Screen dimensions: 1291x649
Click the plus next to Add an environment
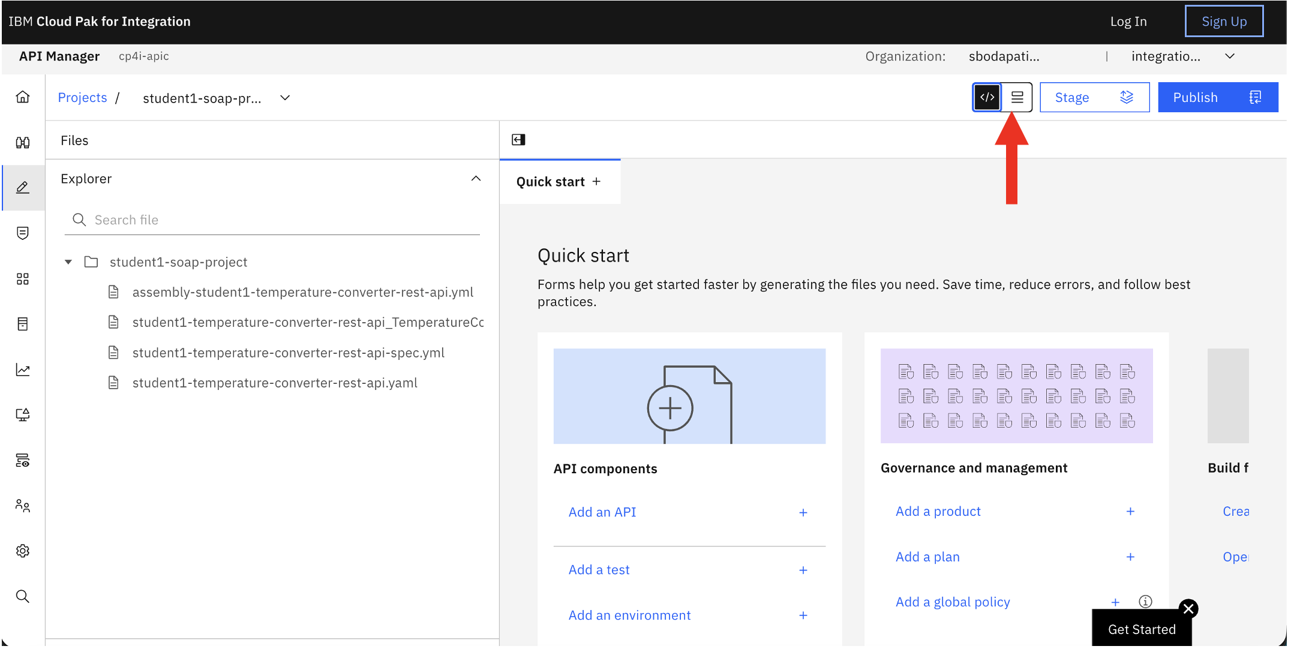pyautogui.click(x=803, y=616)
